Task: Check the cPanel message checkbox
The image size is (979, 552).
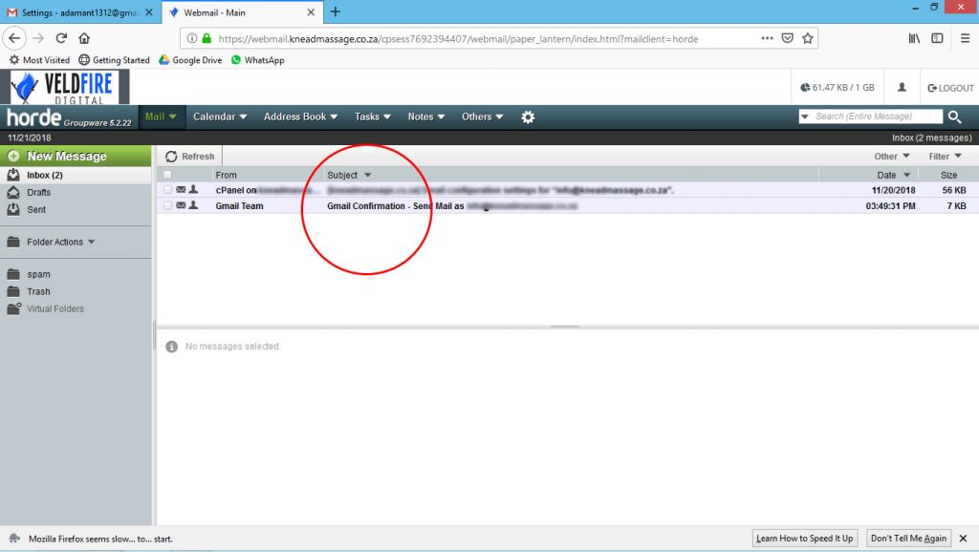Action: [167, 190]
